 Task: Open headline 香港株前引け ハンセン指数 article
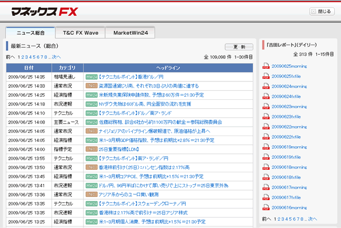pos(144,167)
